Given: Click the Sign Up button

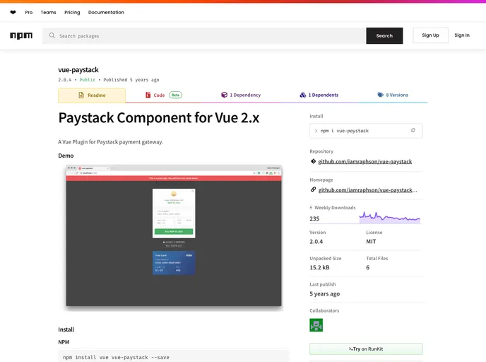Looking at the screenshot, I should (430, 35).
